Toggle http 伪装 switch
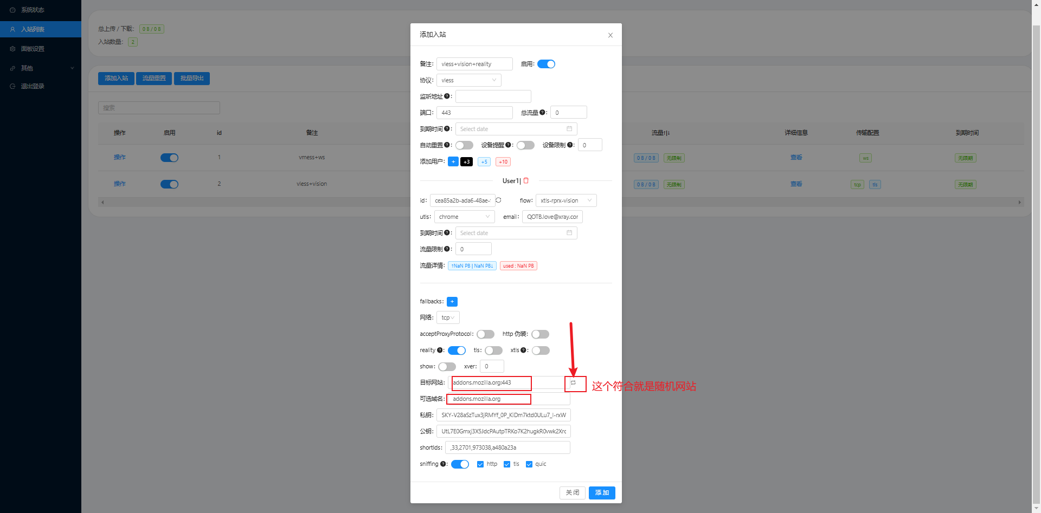The image size is (1041, 513). (540, 334)
